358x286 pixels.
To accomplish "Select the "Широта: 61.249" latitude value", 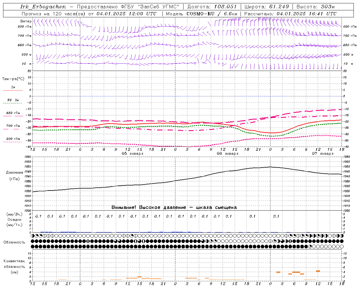I will click(267, 7).
